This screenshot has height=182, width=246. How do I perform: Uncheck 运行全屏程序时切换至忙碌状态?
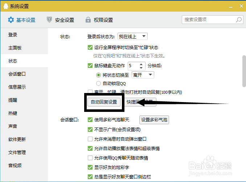[x=90, y=48]
